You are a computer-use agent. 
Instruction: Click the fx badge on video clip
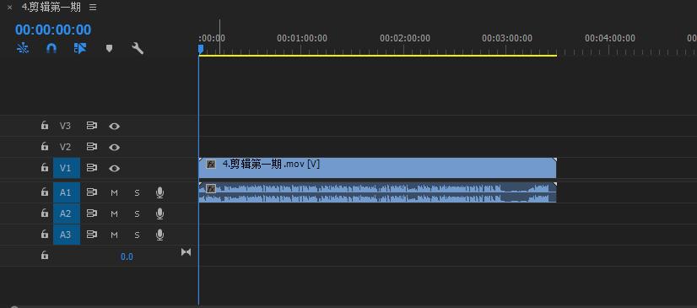pyautogui.click(x=211, y=165)
